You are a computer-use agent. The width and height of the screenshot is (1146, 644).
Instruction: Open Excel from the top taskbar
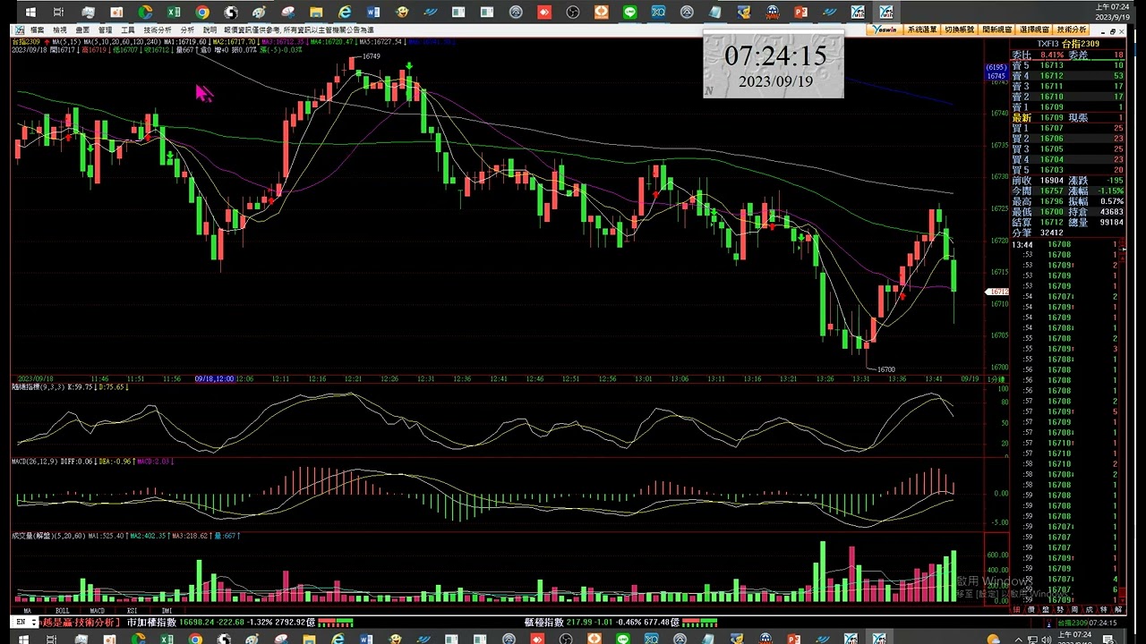click(x=174, y=12)
